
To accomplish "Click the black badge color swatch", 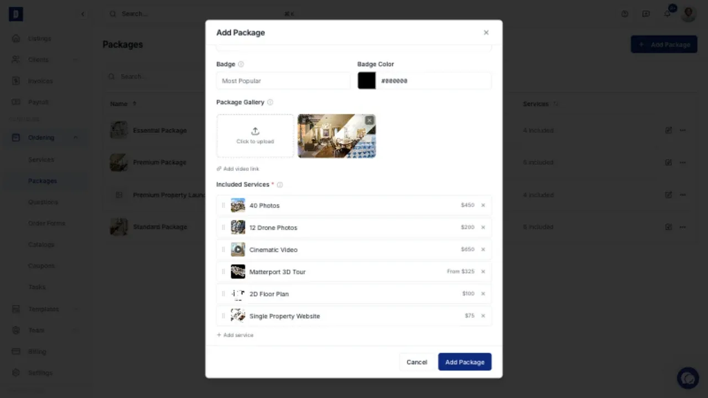I will (367, 81).
